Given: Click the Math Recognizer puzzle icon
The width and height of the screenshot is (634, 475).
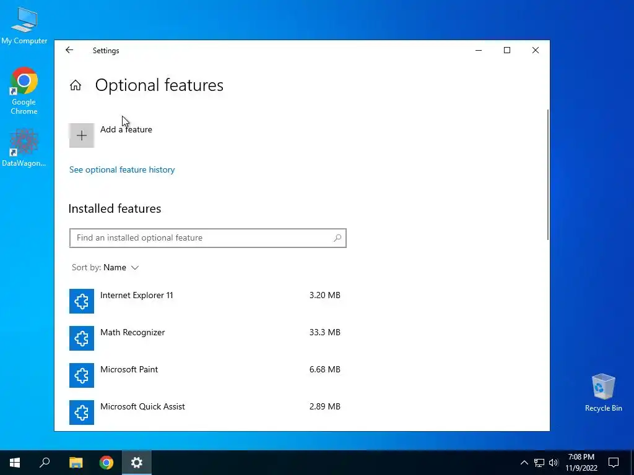Looking at the screenshot, I should (x=82, y=338).
